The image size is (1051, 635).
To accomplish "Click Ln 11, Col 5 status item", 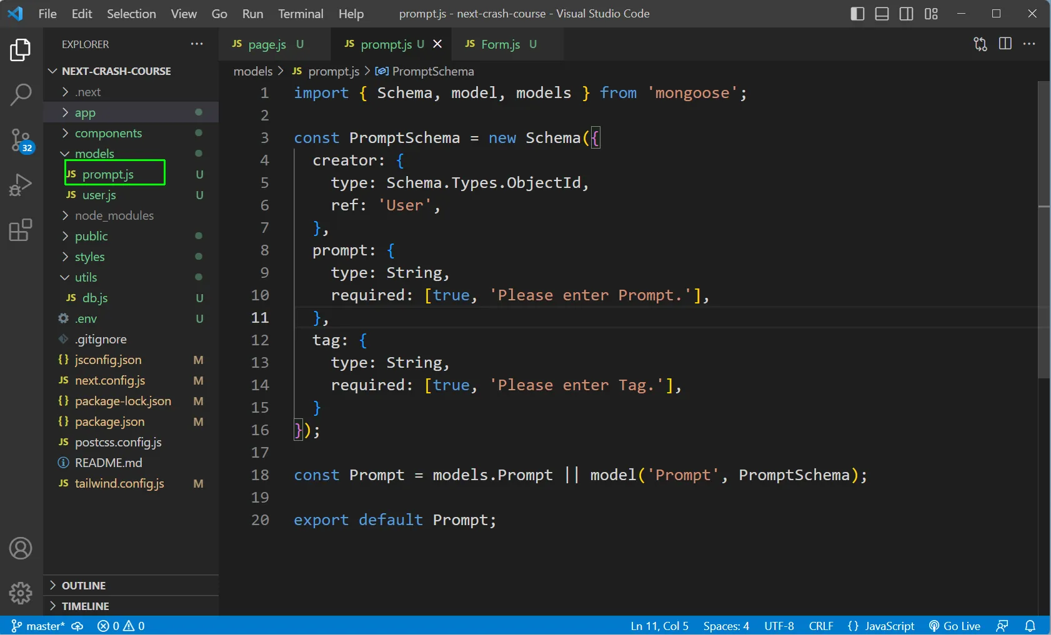I will pyautogui.click(x=659, y=626).
